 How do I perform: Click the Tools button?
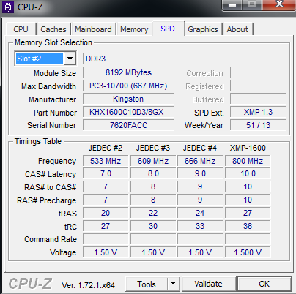[147, 284]
